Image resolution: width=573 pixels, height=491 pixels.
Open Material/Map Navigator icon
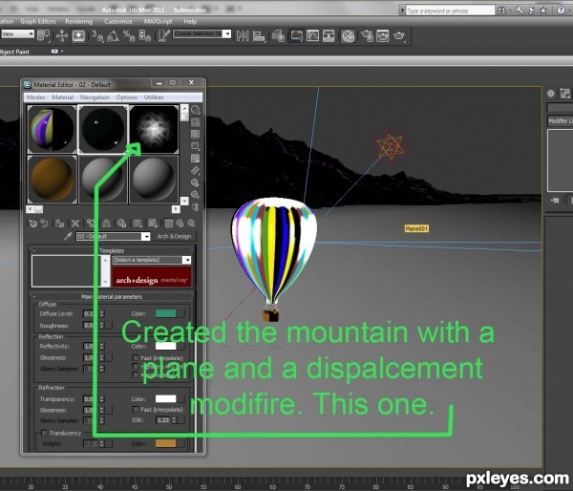[196, 207]
